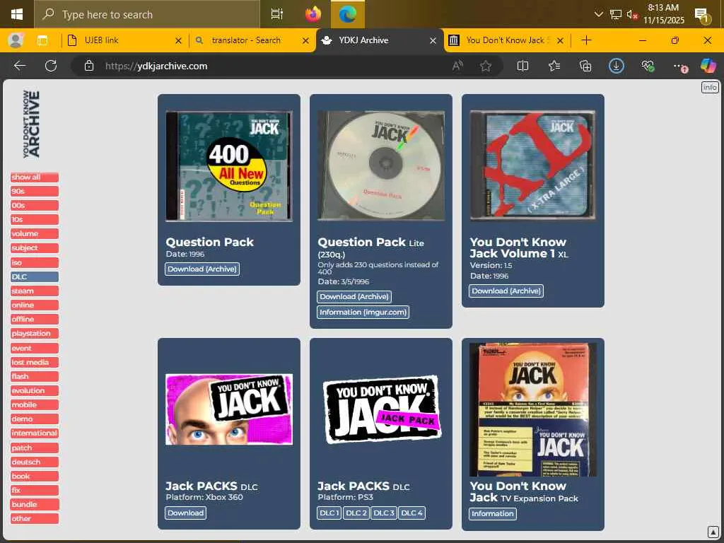Open Browser essentials heart icon
This screenshot has width=724, height=543.
648,66
